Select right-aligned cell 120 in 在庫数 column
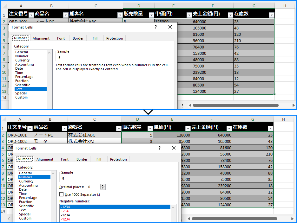297x223 pixels. [253, 148]
